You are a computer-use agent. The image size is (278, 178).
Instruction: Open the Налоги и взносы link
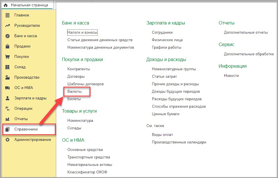(x=82, y=33)
